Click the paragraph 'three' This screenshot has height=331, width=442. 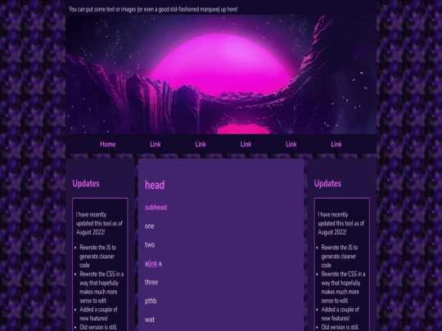151,282
